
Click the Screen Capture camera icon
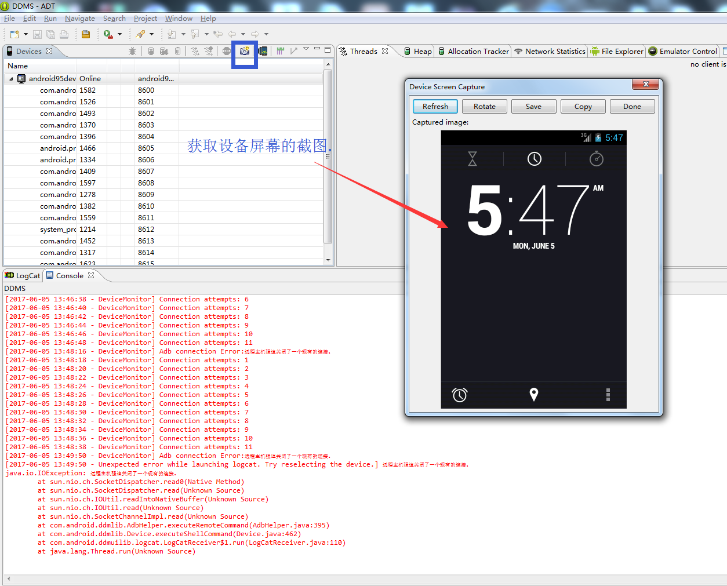point(245,51)
